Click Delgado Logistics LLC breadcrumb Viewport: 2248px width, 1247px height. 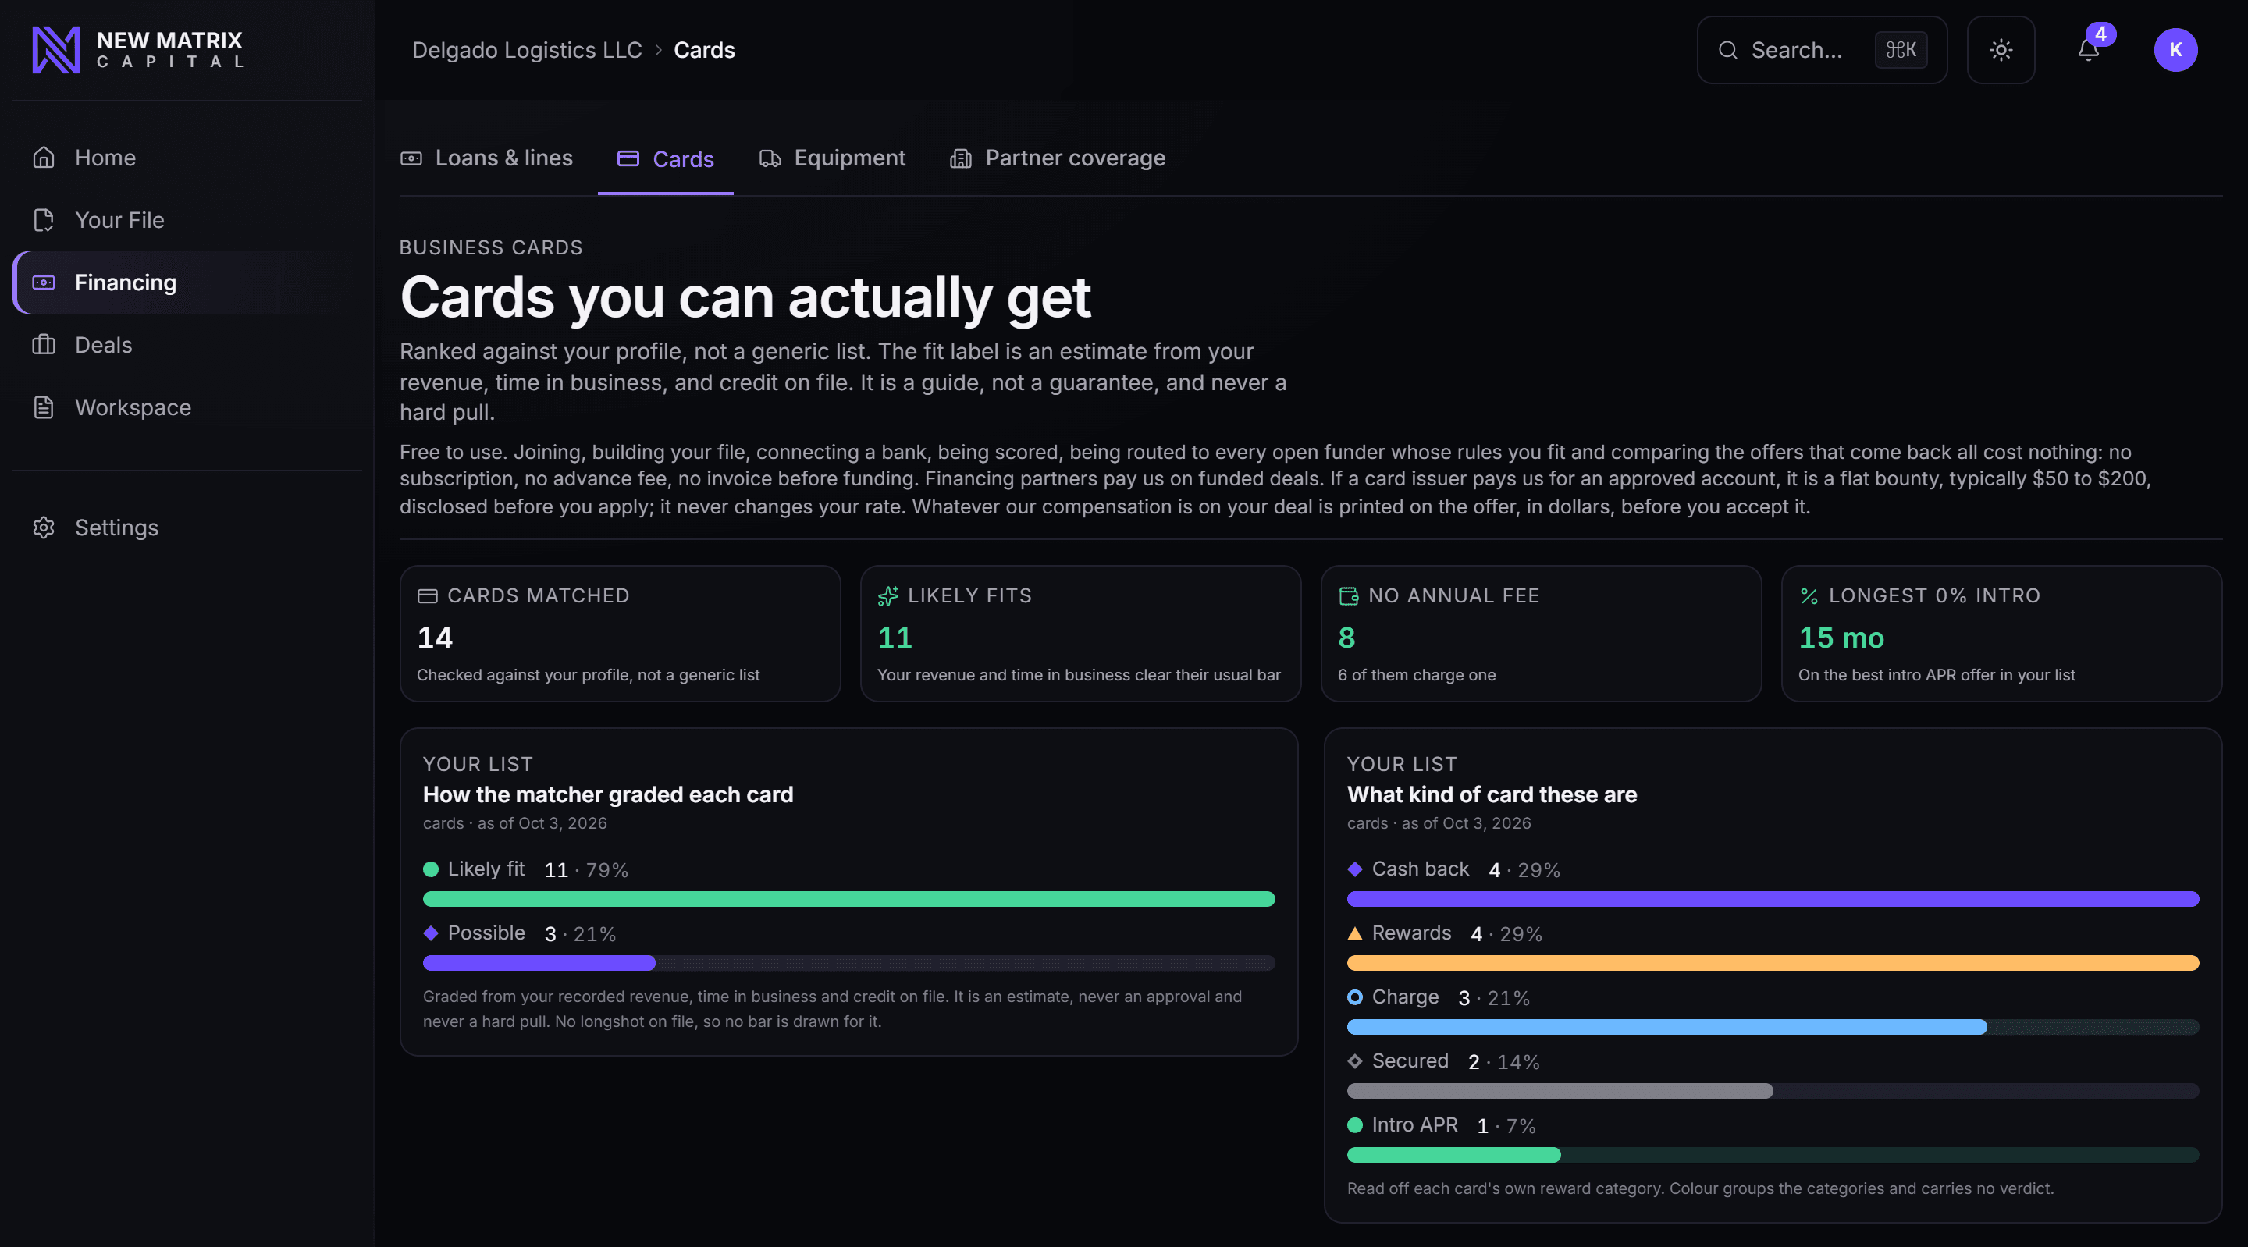coord(526,50)
